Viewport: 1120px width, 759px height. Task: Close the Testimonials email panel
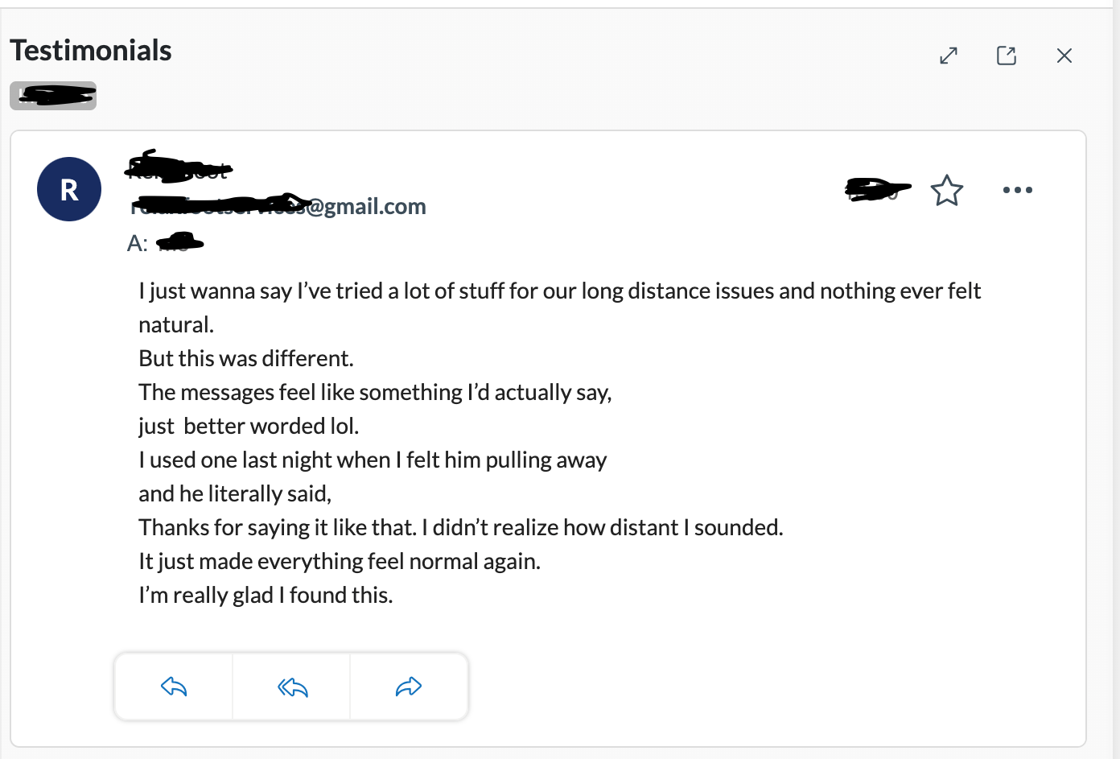click(1064, 56)
